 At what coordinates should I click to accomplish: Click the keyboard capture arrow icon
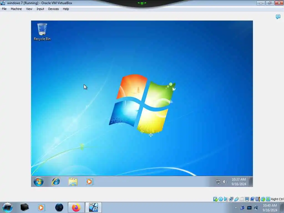pos(268,199)
